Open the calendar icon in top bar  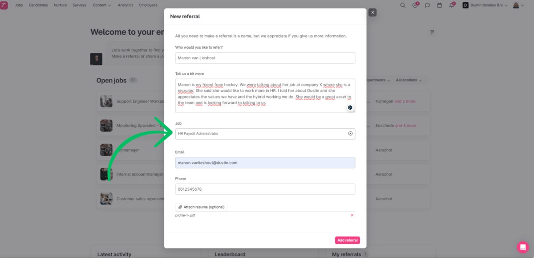(439, 5)
